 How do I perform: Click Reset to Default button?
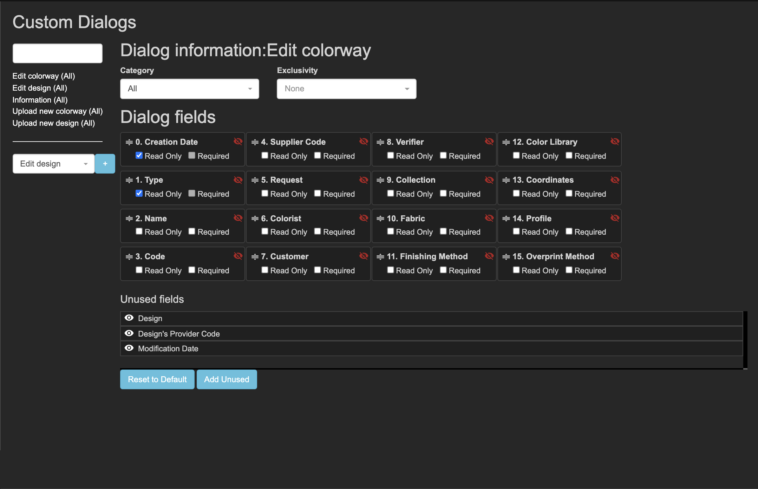157,379
